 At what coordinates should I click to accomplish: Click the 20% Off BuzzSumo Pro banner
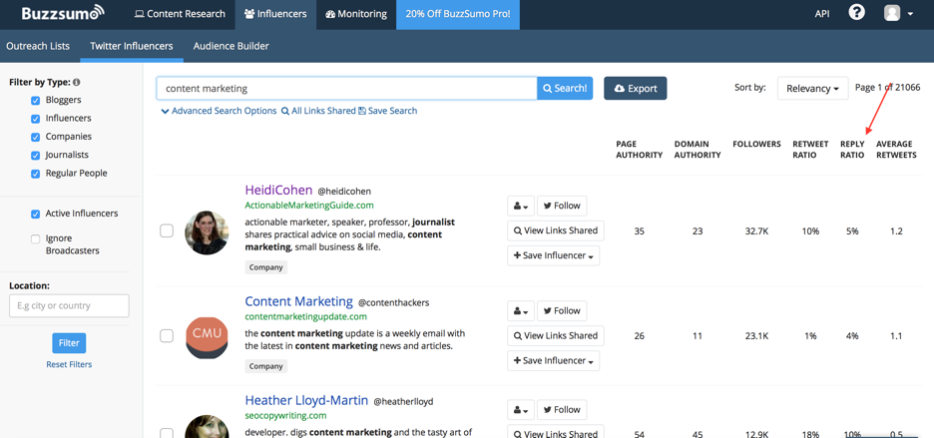(458, 14)
